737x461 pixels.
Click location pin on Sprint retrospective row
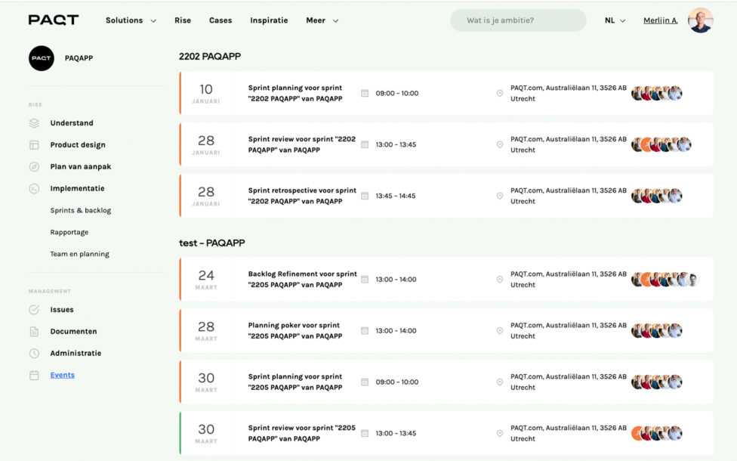tap(500, 196)
